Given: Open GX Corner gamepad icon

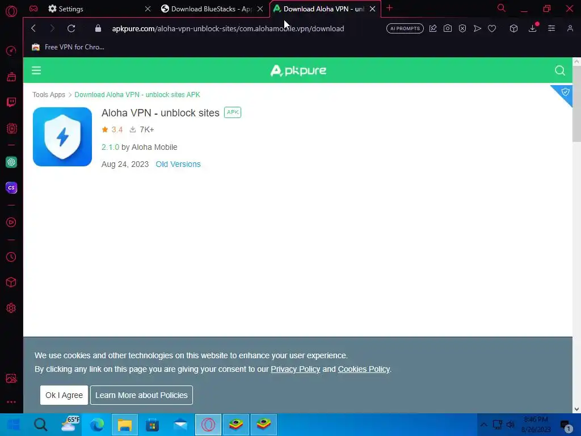Looking at the screenshot, I should pyautogui.click(x=33, y=9).
